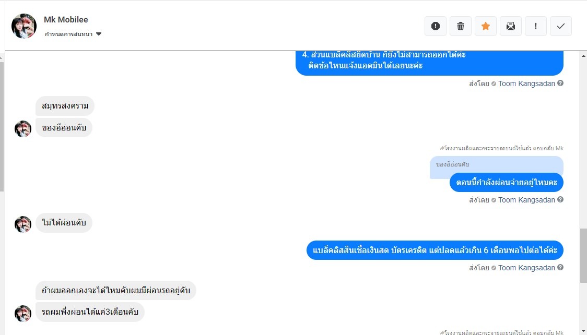
Task: Mark conversation done with checkmark icon
Action: [561, 26]
